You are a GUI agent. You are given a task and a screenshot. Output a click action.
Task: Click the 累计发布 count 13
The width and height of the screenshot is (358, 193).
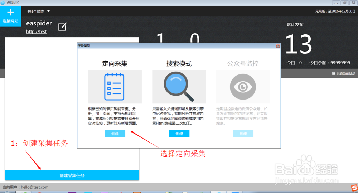tap(299, 44)
